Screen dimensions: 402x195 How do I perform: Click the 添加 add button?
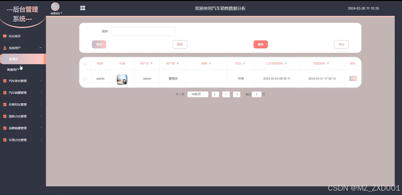click(x=341, y=45)
